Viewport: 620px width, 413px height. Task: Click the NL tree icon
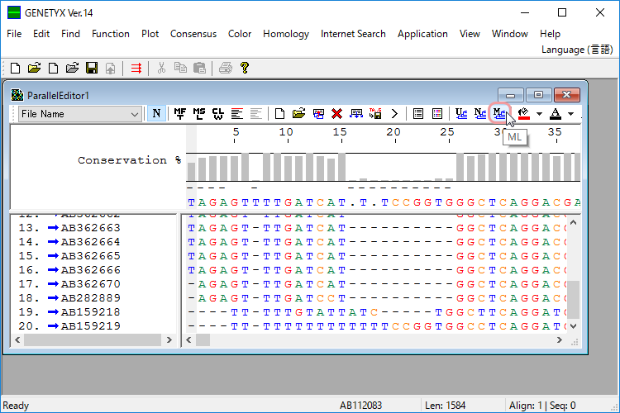(480, 114)
